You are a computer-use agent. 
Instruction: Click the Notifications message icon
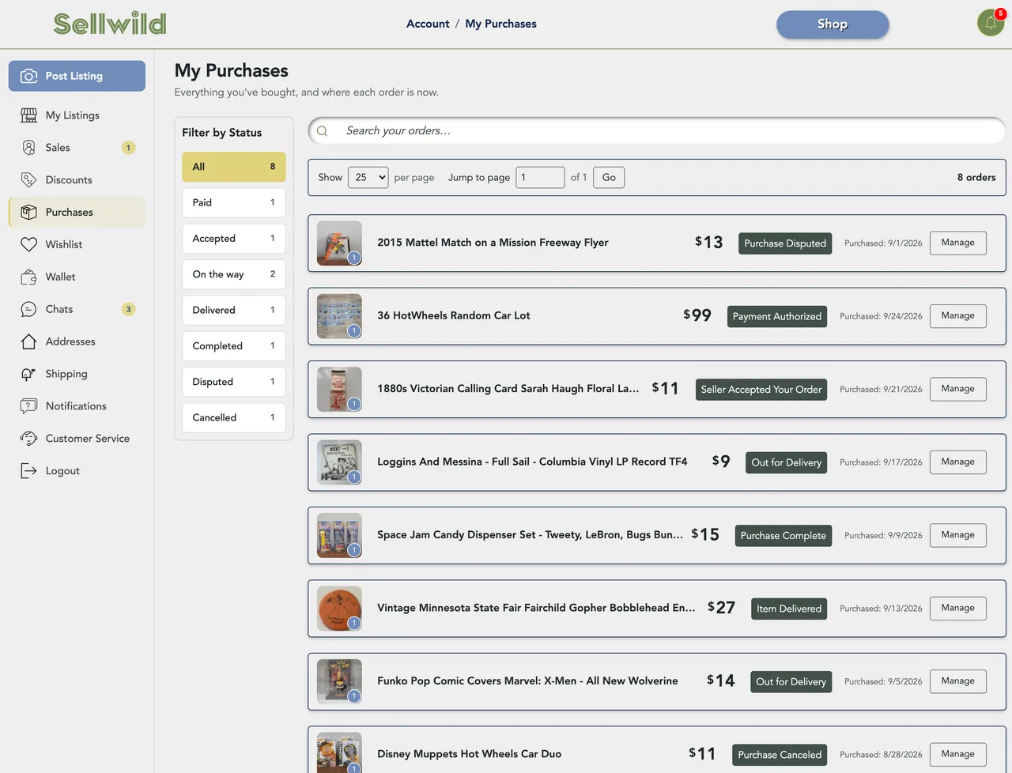29,406
